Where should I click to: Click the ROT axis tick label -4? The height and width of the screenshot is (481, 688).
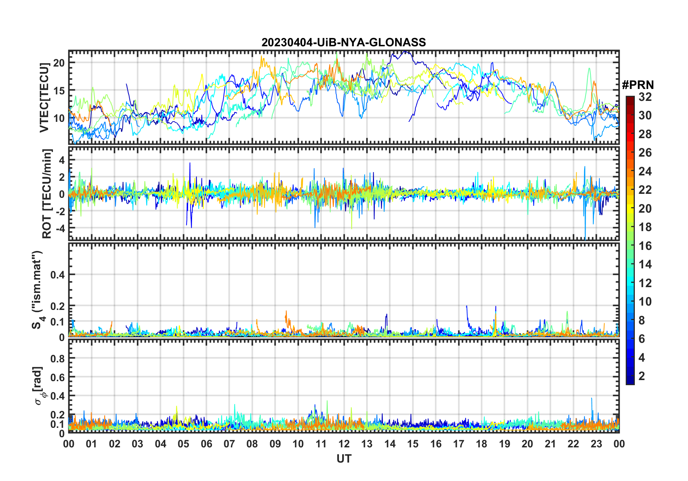point(60,229)
